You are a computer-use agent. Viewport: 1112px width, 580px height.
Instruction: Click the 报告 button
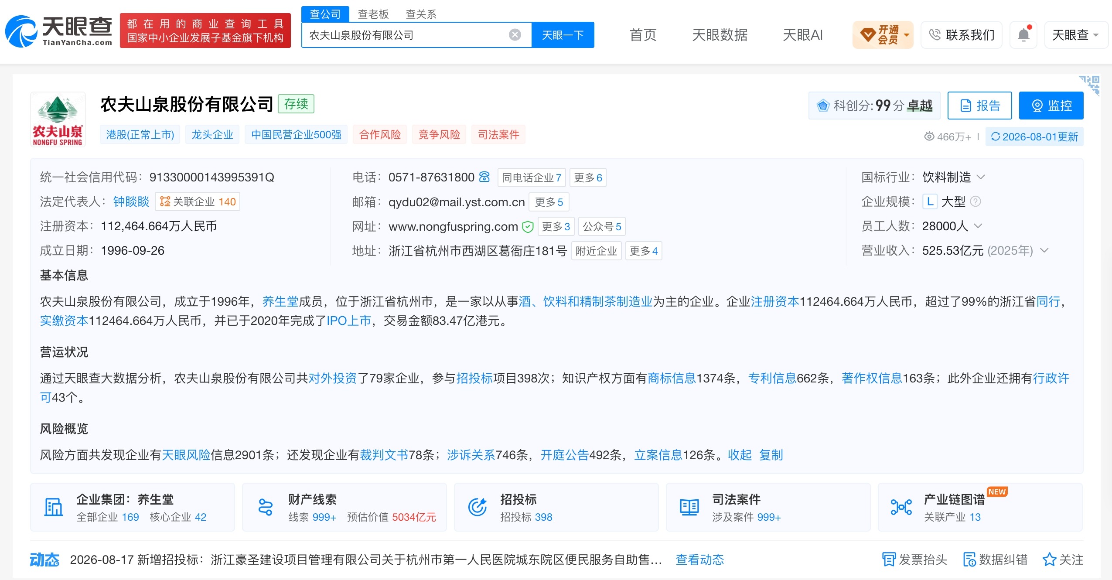coord(980,106)
